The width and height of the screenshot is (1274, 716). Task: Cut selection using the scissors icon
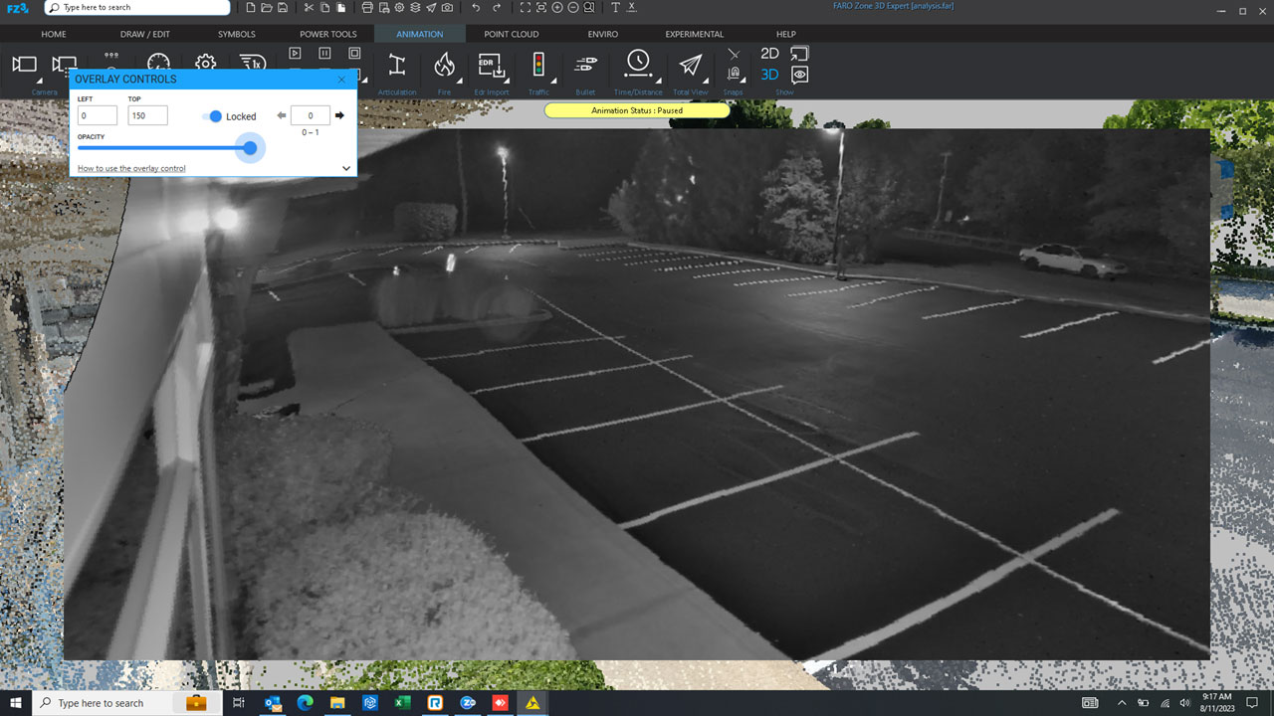(x=309, y=8)
